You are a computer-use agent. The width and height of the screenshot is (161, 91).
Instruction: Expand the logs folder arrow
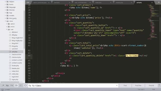click(x=5, y=13)
